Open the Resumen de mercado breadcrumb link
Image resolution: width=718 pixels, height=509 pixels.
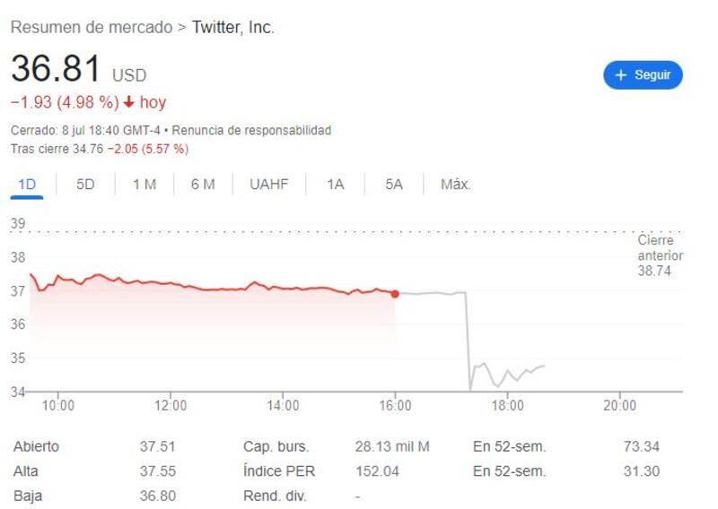[x=91, y=28]
